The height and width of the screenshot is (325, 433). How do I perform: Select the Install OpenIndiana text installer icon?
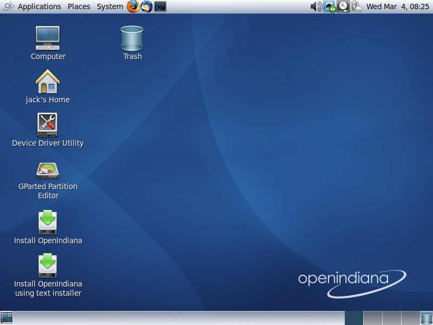point(48,266)
